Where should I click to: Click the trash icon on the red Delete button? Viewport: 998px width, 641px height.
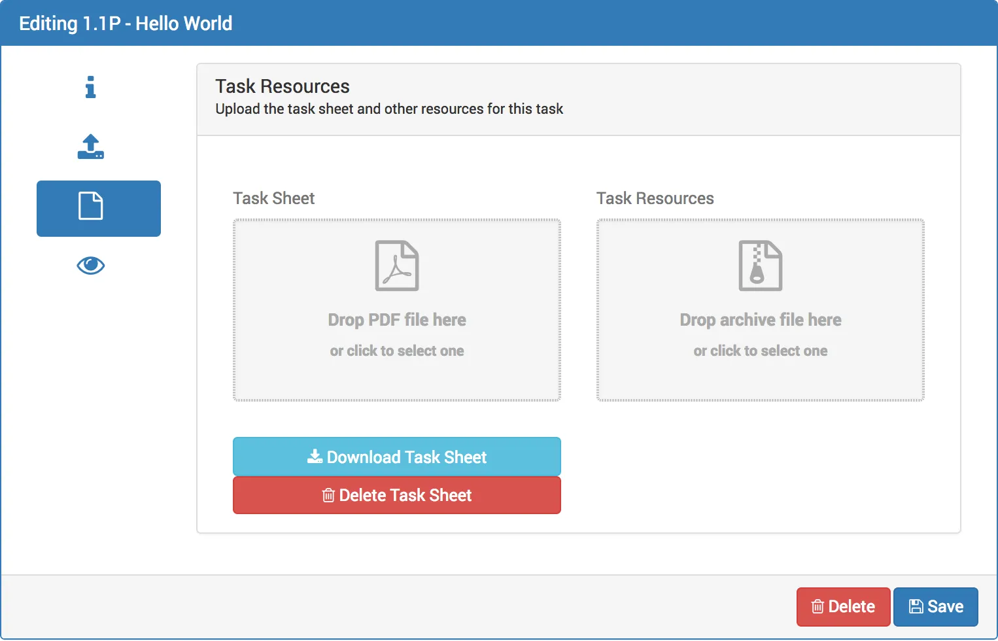[x=817, y=606]
